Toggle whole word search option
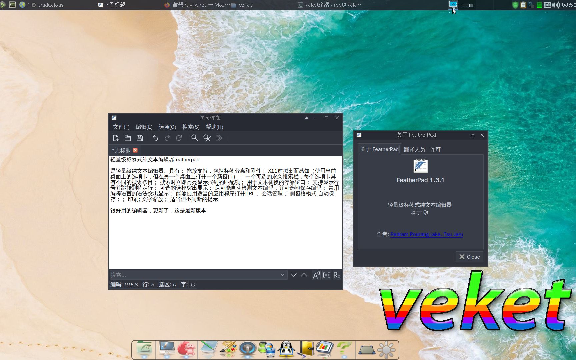 coord(327,275)
